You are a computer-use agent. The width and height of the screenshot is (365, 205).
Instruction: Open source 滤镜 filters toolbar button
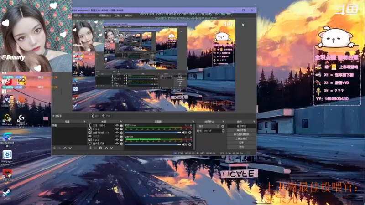tap(106, 116)
